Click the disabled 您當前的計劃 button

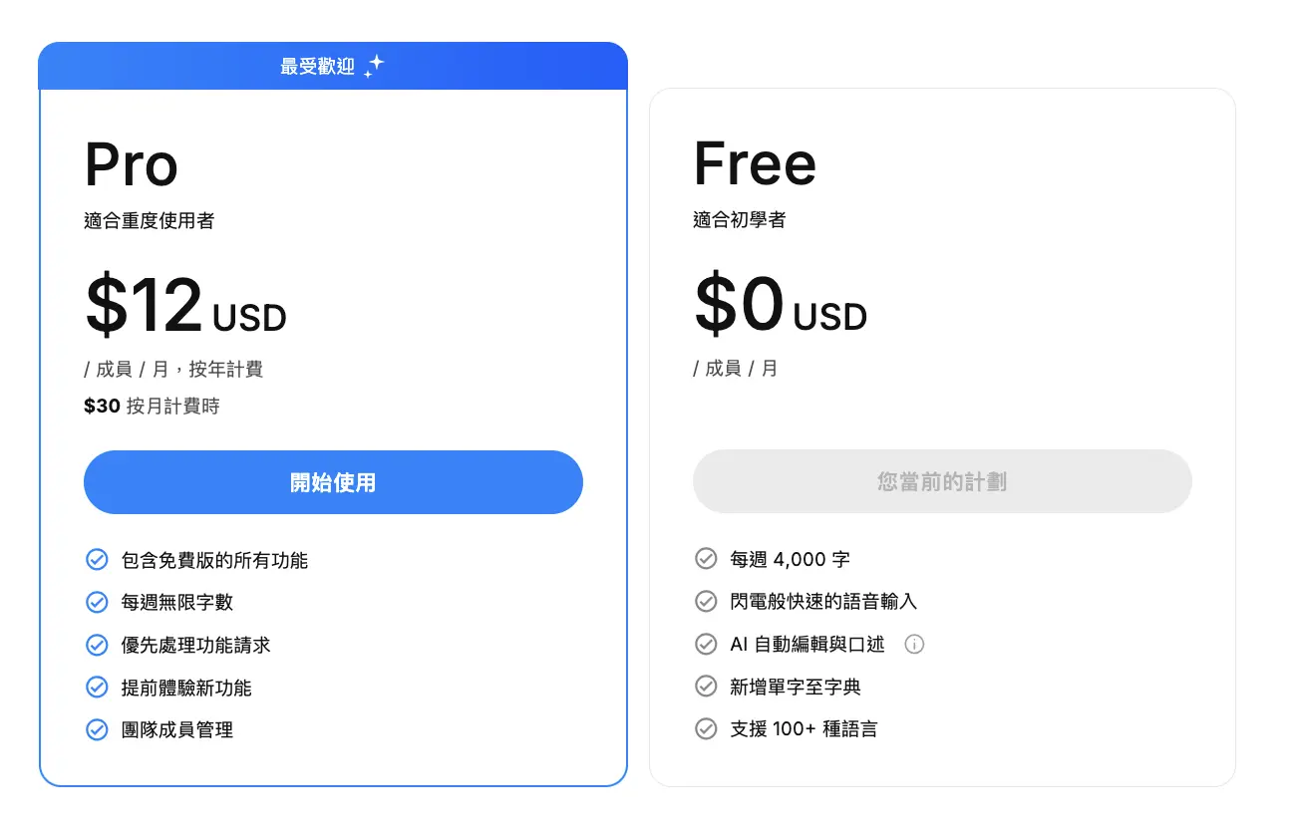click(942, 481)
